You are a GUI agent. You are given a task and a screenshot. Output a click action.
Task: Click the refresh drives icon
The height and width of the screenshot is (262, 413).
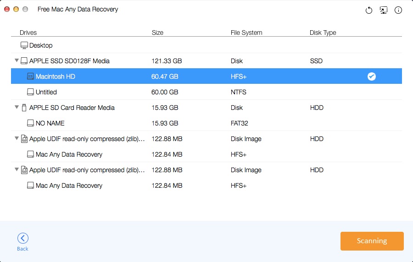pyautogui.click(x=368, y=10)
